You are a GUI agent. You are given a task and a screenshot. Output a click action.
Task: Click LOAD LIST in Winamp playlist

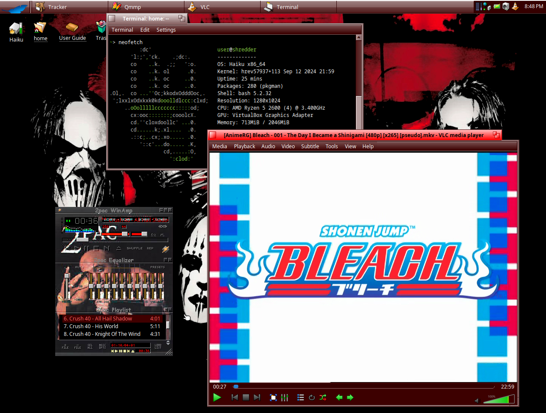(158, 346)
